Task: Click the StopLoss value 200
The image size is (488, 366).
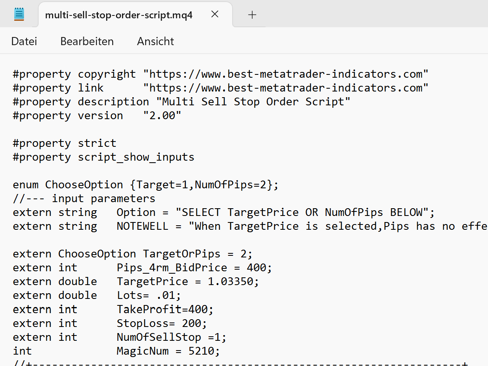Action: click(x=194, y=323)
